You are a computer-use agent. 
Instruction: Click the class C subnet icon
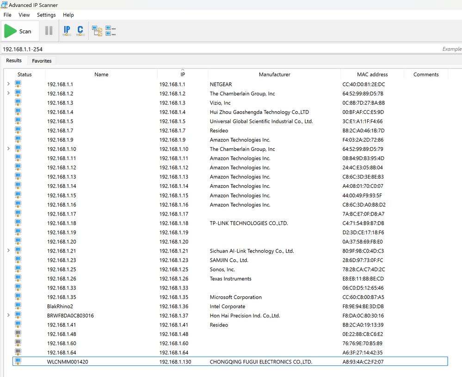[x=80, y=31]
